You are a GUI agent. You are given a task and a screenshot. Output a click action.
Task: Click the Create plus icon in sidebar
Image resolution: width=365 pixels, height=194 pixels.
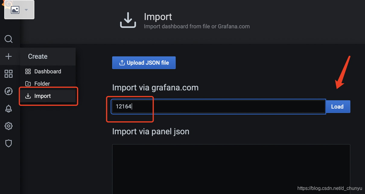[x=8, y=56]
